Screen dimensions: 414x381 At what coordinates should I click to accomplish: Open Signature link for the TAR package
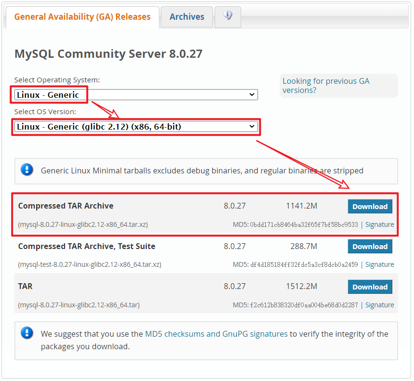click(379, 305)
